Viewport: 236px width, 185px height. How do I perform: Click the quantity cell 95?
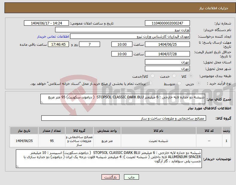click(x=52, y=141)
